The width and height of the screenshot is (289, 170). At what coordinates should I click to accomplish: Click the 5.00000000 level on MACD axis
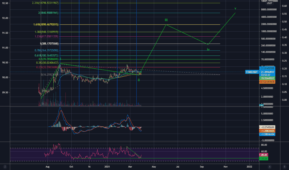tap(267, 113)
